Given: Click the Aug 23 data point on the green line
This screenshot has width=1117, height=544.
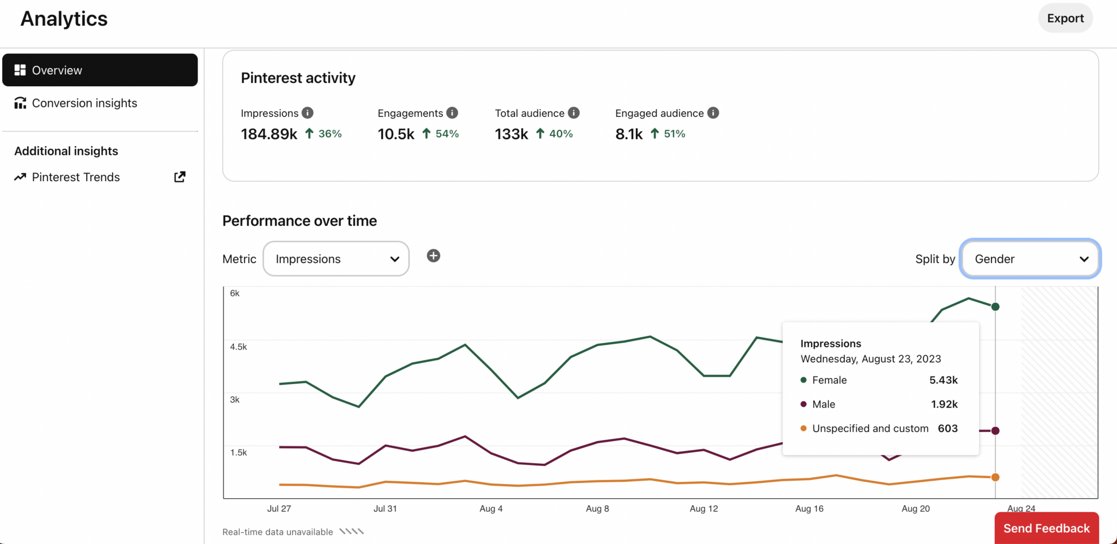Looking at the screenshot, I should pos(995,306).
